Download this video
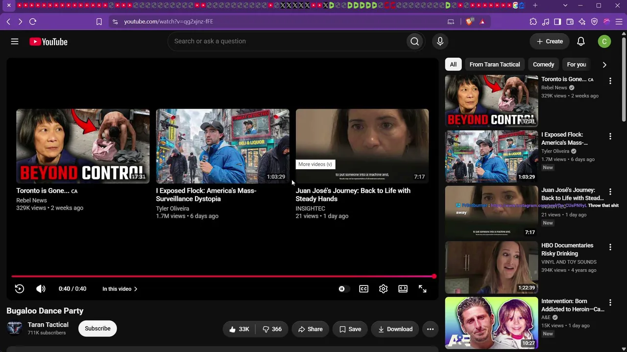This screenshot has width=627, height=352. 395,329
